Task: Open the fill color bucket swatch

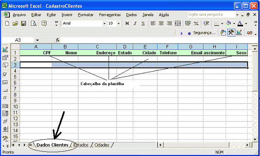Action: 229,23
